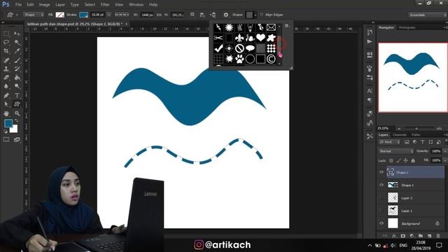Enable the Align Edges checkbox
This screenshot has height=252, width=448.
click(x=261, y=15)
